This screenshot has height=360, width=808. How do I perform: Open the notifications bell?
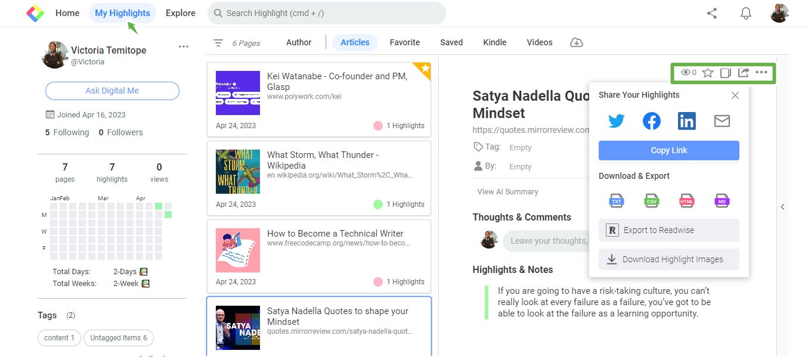pyautogui.click(x=746, y=13)
